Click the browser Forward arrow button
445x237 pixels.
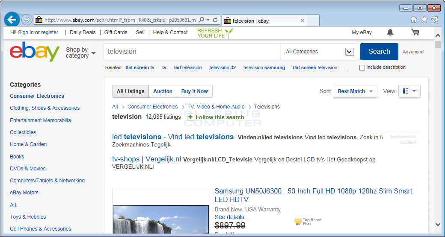click(x=27, y=20)
